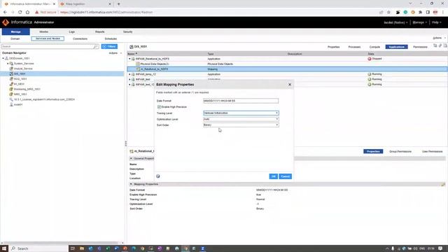This screenshot has width=448, height=252.
Task: Click the leftmost application toolbar icon above State
Action: point(435,45)
